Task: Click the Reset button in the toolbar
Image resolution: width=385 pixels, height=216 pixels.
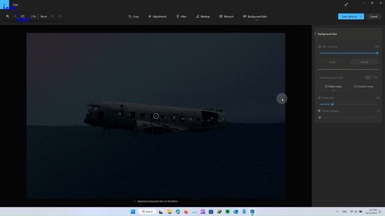Action: (x=44, y=16)
